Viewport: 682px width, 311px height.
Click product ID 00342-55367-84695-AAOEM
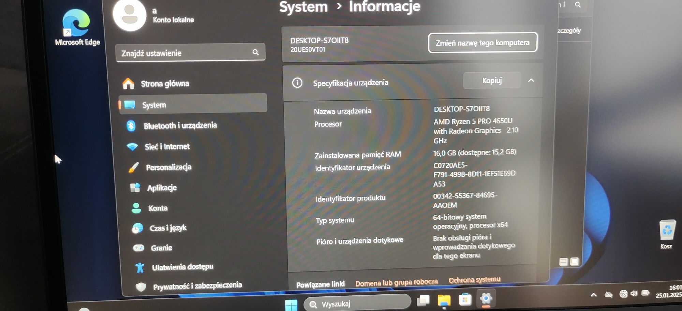[x=465, y=200]
